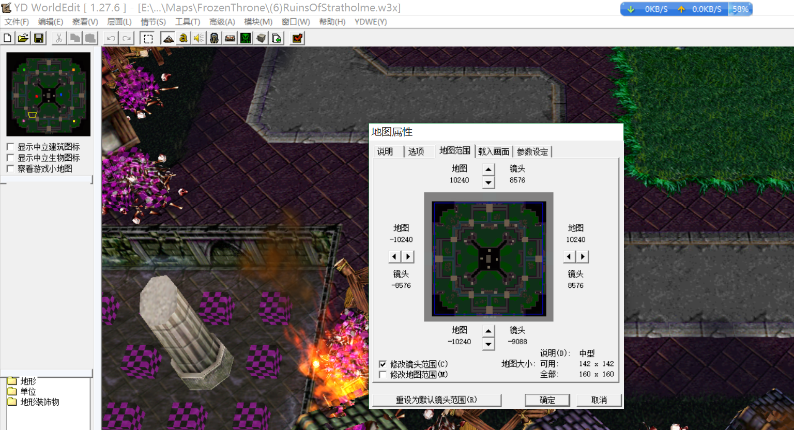Click the right boundary's left arrow
This screenshot has width=794, height=430.
pos(569,256)
